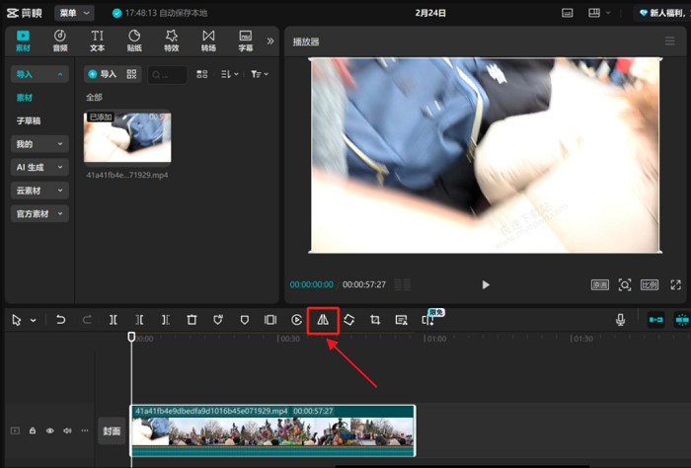Toggle the track lock icon
This screenshot has width=691, height=468.
(33, 430)
